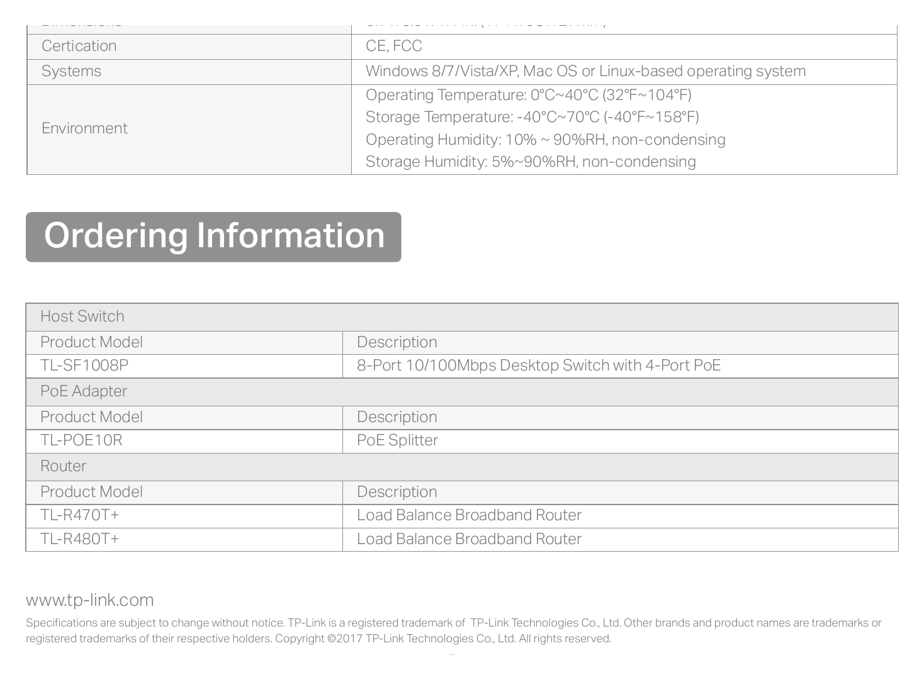Select the TL-R480T+ router row
Viewport: 924px width, 680px height.
[x=462, y=540]
